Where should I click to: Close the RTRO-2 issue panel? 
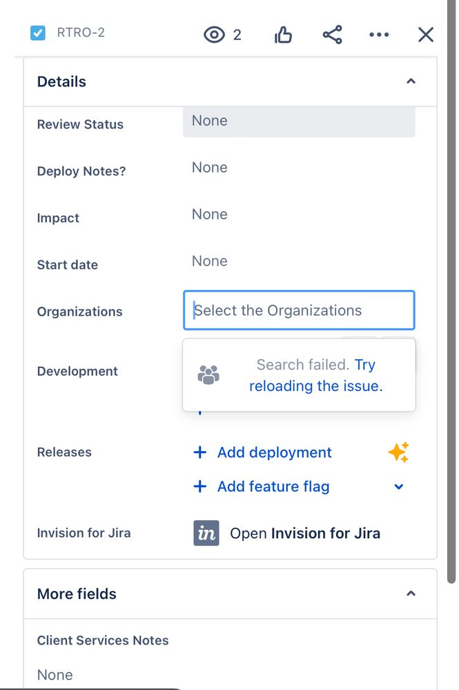(426, 35)
